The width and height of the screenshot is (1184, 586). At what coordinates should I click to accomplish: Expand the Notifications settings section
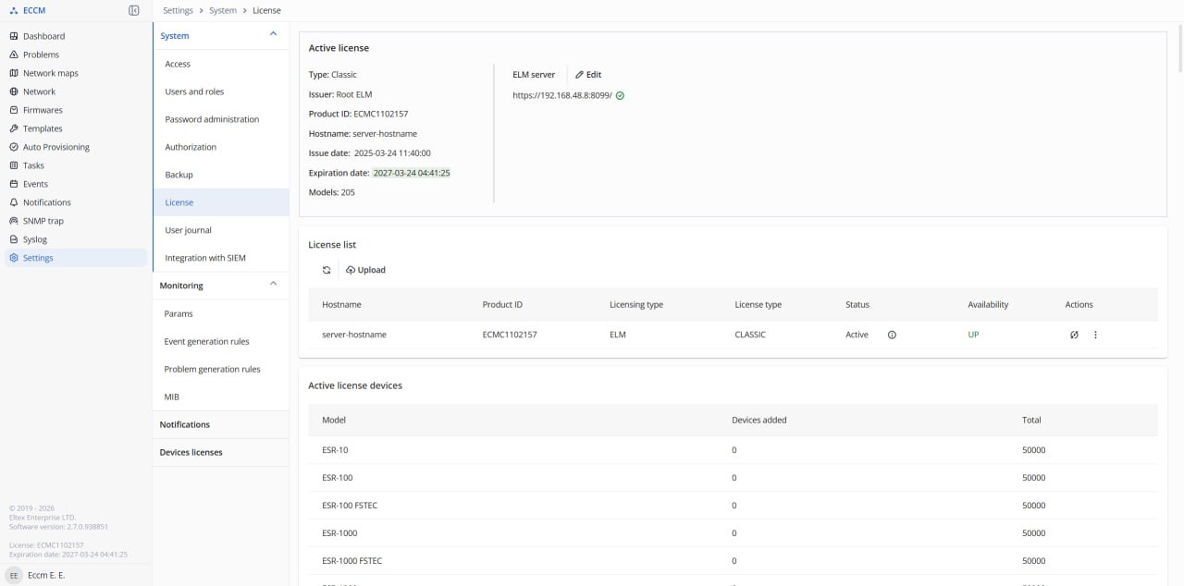(x=185, y=424)
